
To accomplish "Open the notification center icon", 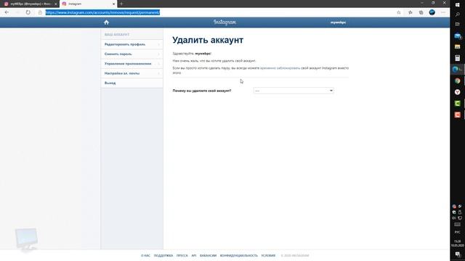I will (x=458, y=254).
